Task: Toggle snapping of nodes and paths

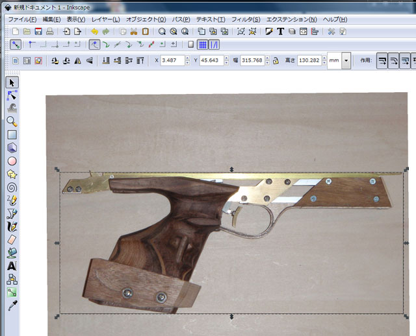Action: [94, 45]
